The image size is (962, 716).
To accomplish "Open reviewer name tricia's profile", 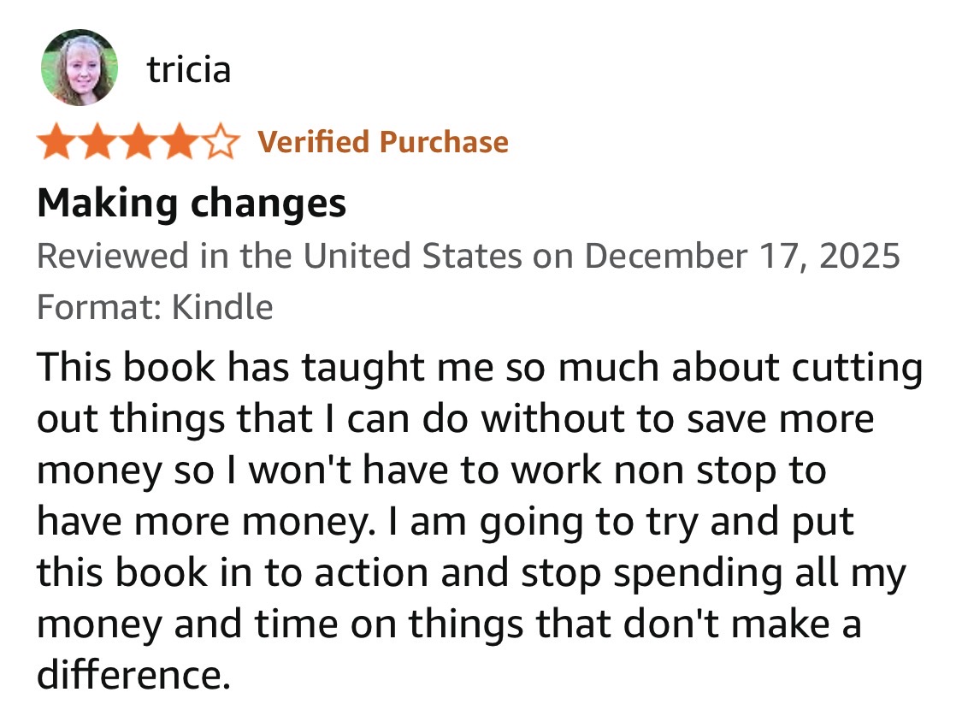I will pyautogui.click(x=189, y=68).
